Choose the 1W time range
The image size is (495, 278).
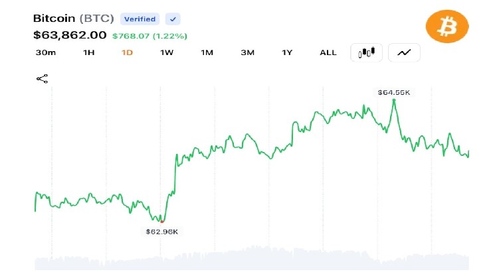click(x=167, y=52)
